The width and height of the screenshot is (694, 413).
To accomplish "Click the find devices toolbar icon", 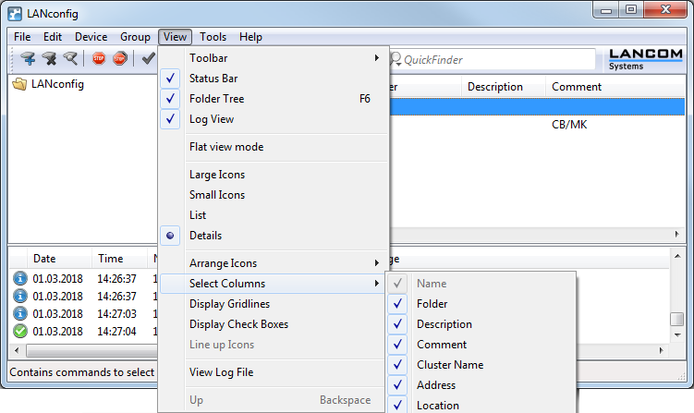I will 70,59.
